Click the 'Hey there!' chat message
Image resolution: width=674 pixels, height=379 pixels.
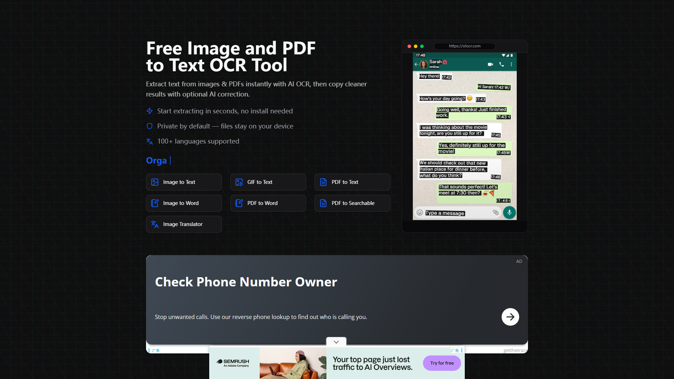(429, 76)
